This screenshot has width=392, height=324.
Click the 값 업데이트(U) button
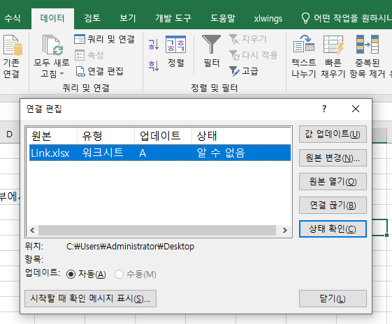(333, 134)
